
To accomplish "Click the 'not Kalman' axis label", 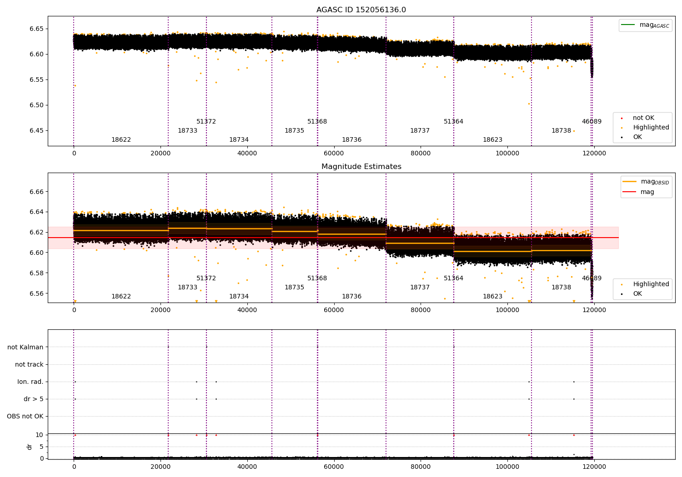I will [25, 347].
